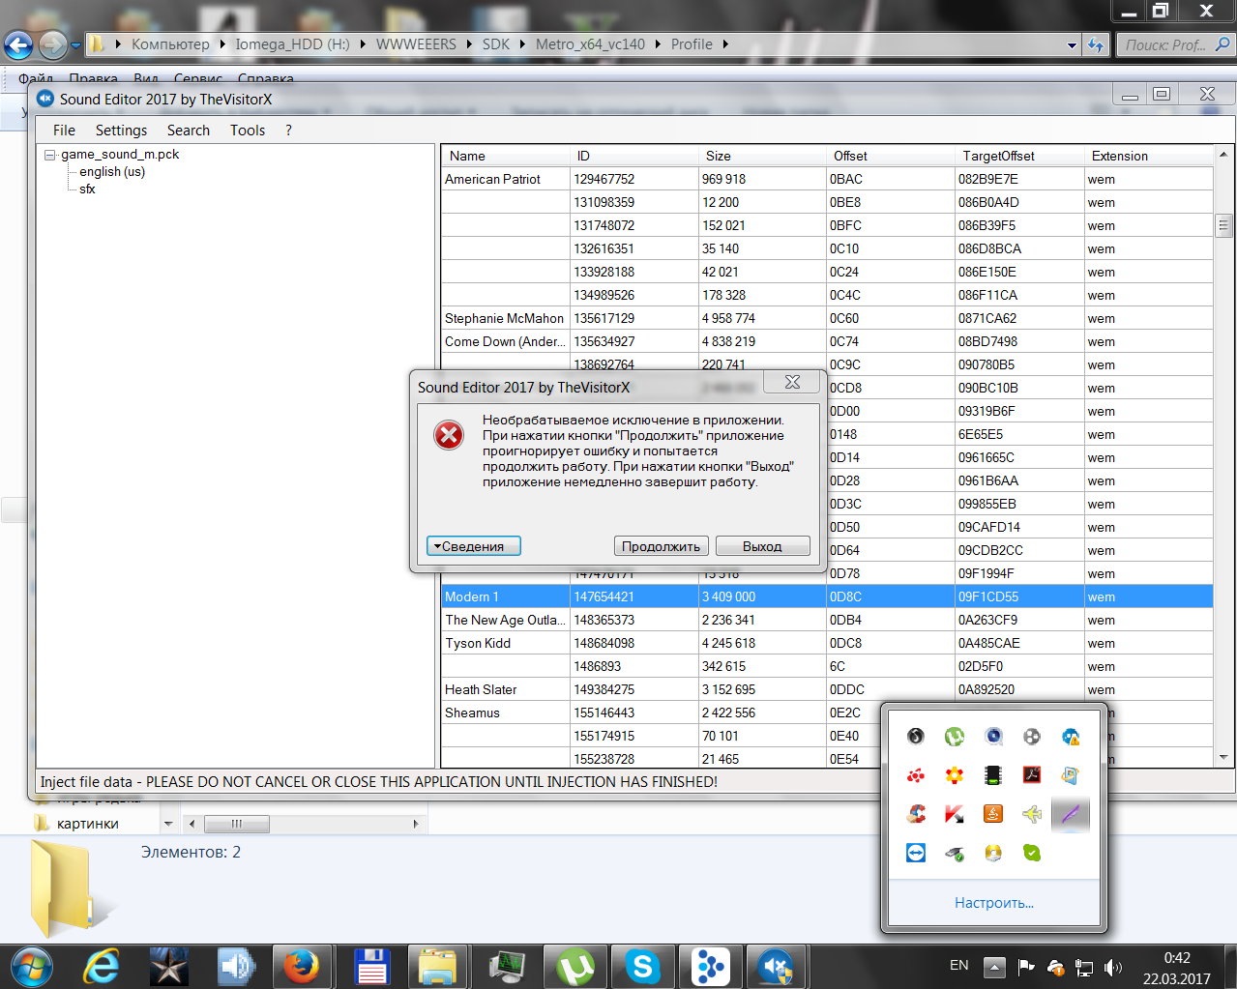
Task: Click the blue icon with warning triangle
Action: [x=1071, y=737]
